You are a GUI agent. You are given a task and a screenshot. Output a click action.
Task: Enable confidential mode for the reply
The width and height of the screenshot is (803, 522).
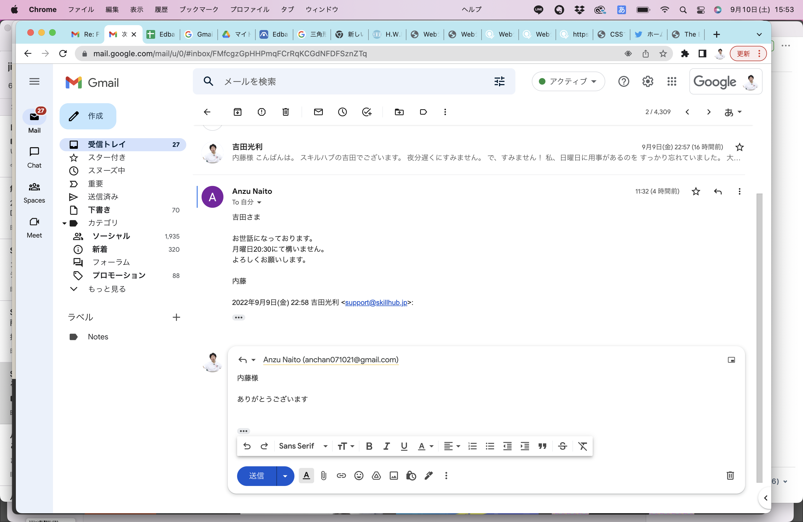pos(411,476)
